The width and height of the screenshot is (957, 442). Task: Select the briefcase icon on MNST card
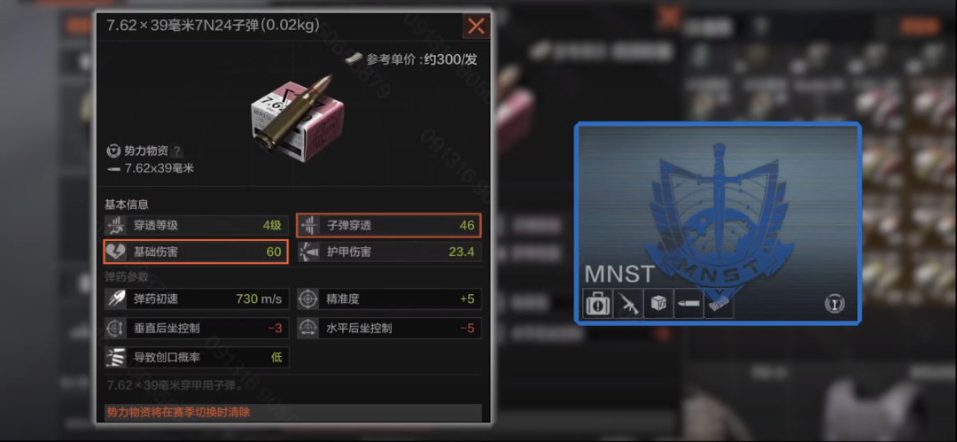pos(597,304)
